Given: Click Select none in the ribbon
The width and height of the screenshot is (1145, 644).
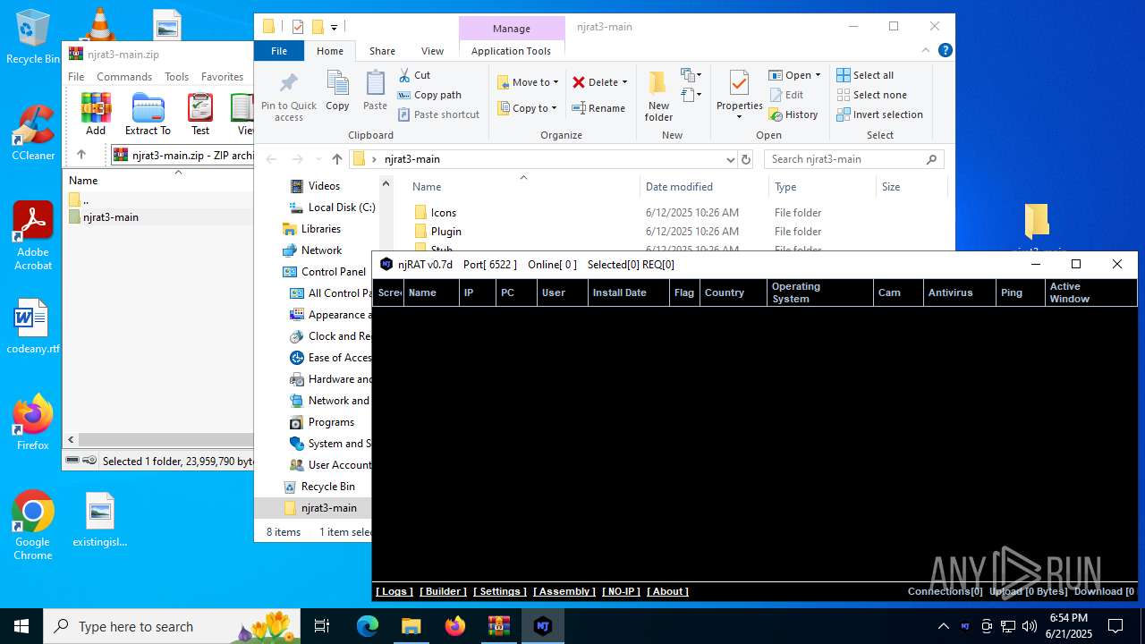Looking at the screenshot, I should [x=871, y=95].
